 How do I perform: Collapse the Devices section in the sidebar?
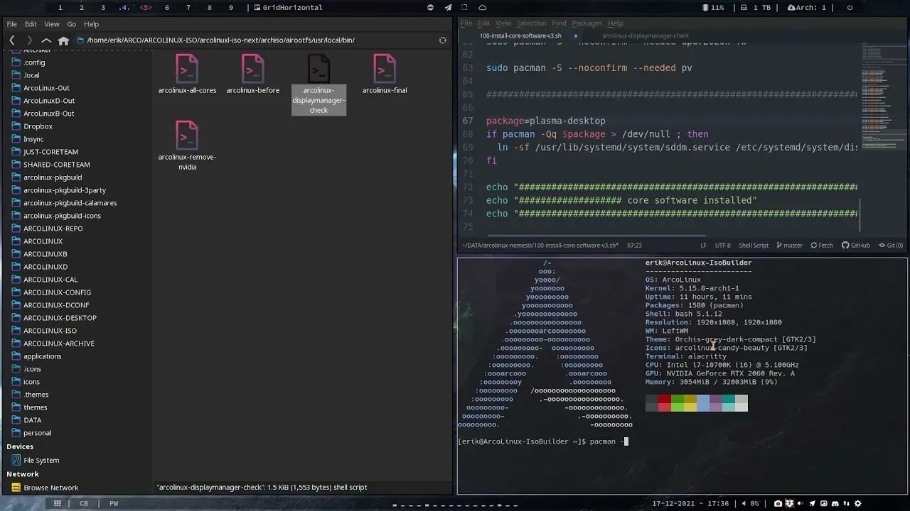click(x=21, y=446)
